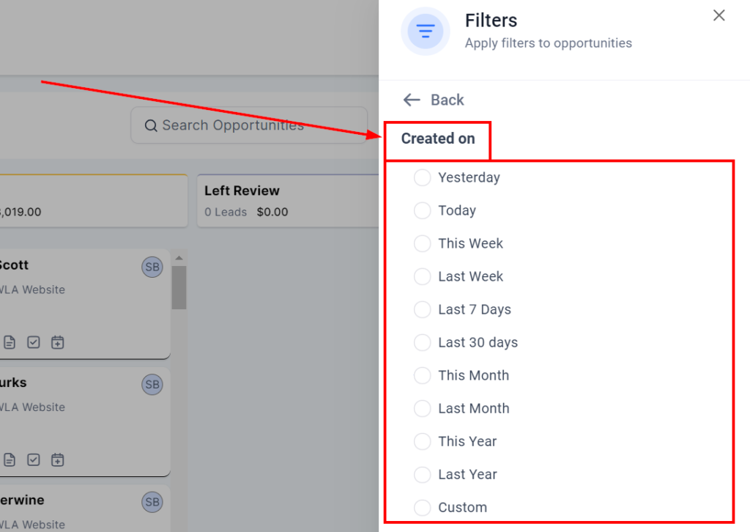
Task: Click add-appointment calendar icon on urks card
Action: click(58, 460)
